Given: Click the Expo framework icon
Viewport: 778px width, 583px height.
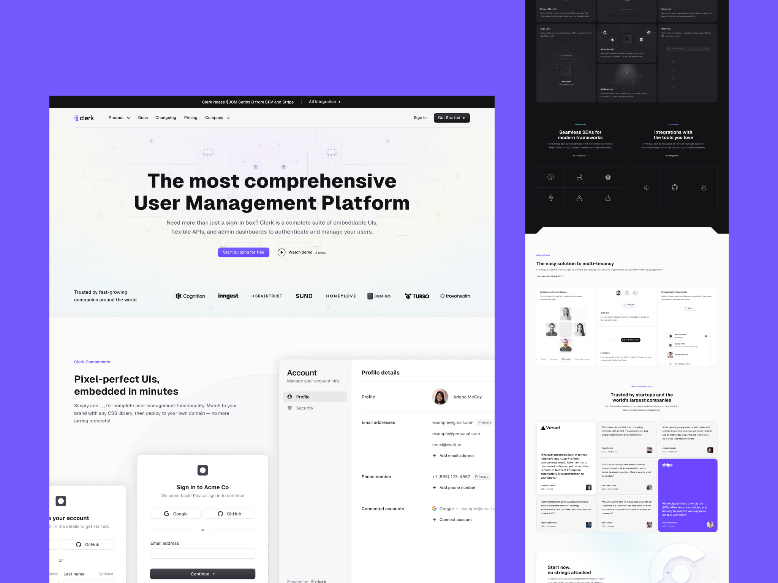Looking at the screenshot, I should point(579,198).
